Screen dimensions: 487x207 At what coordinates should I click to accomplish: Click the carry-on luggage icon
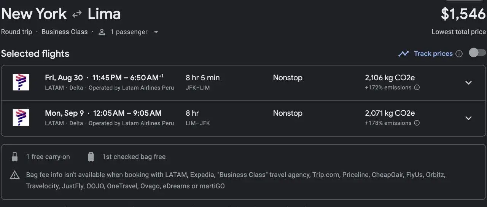[x=15, y=157]
